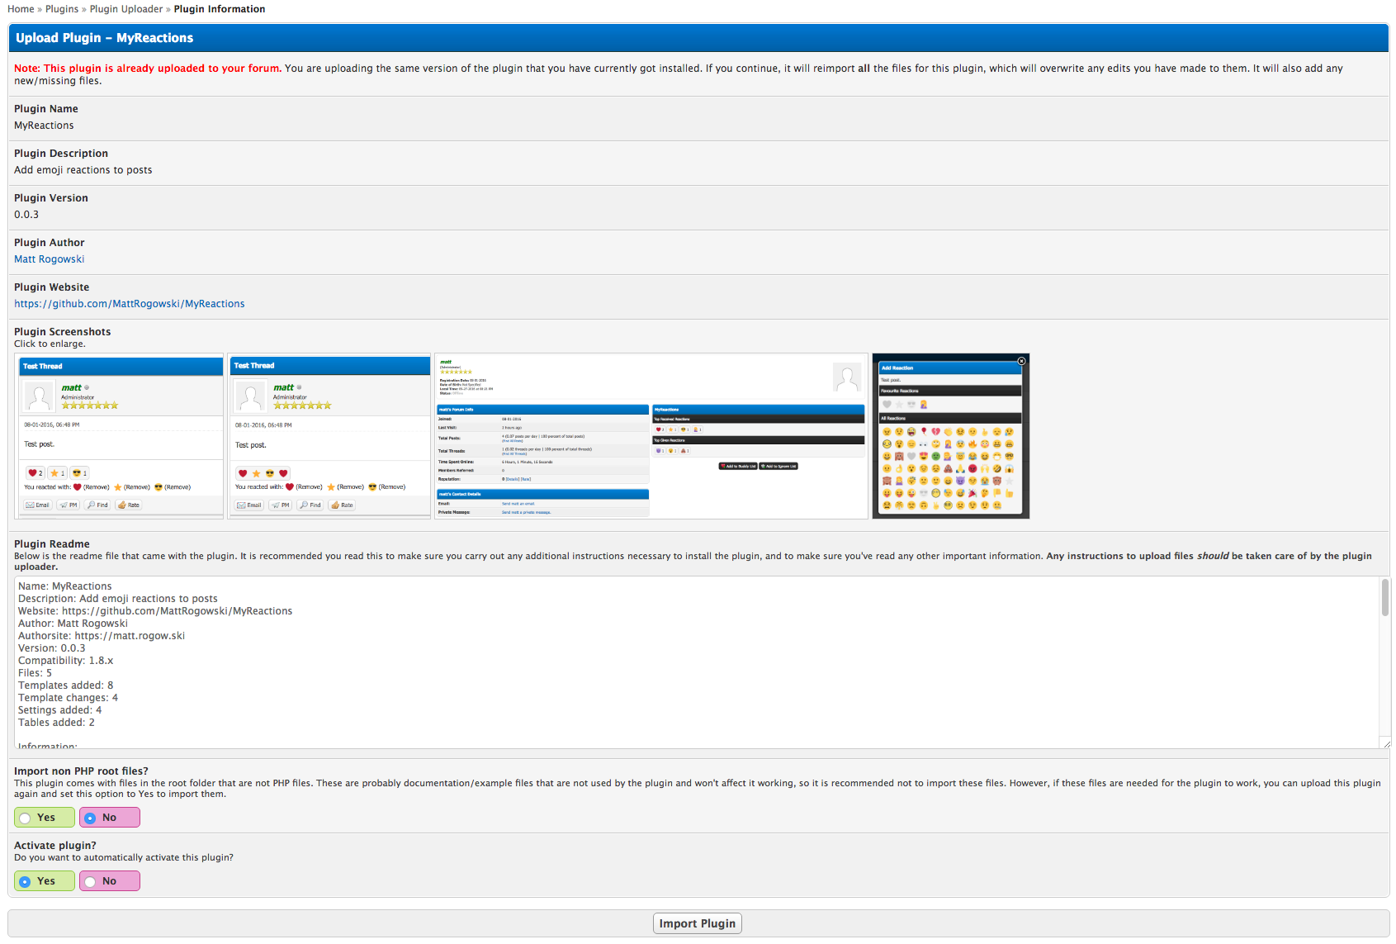Open the first Test Thread screenshot thumbnail
Screen dimensions: 1396x944
pos(120,436)
